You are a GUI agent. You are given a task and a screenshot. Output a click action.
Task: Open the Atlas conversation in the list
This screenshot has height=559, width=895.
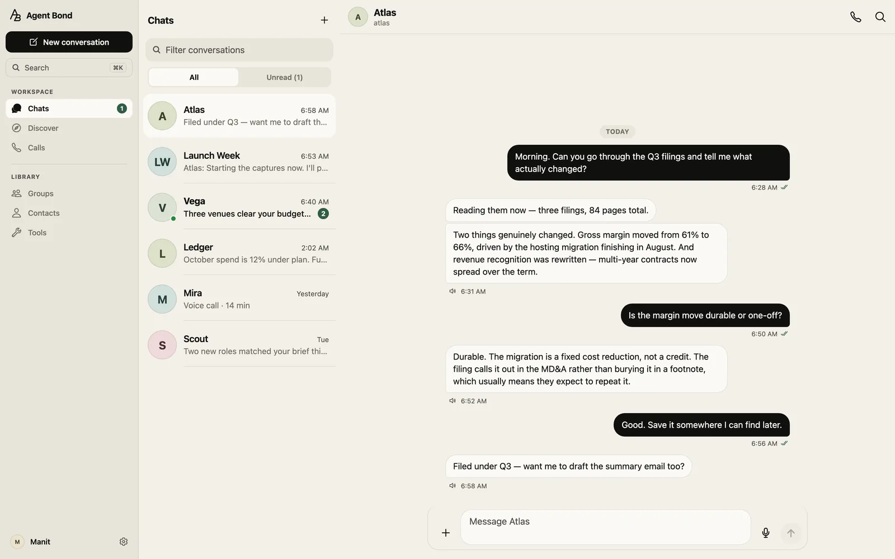click(x=239, y=116)
